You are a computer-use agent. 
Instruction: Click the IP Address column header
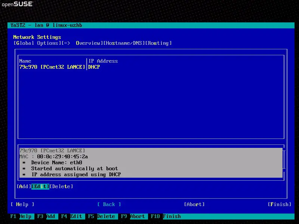tap(103, 61)
